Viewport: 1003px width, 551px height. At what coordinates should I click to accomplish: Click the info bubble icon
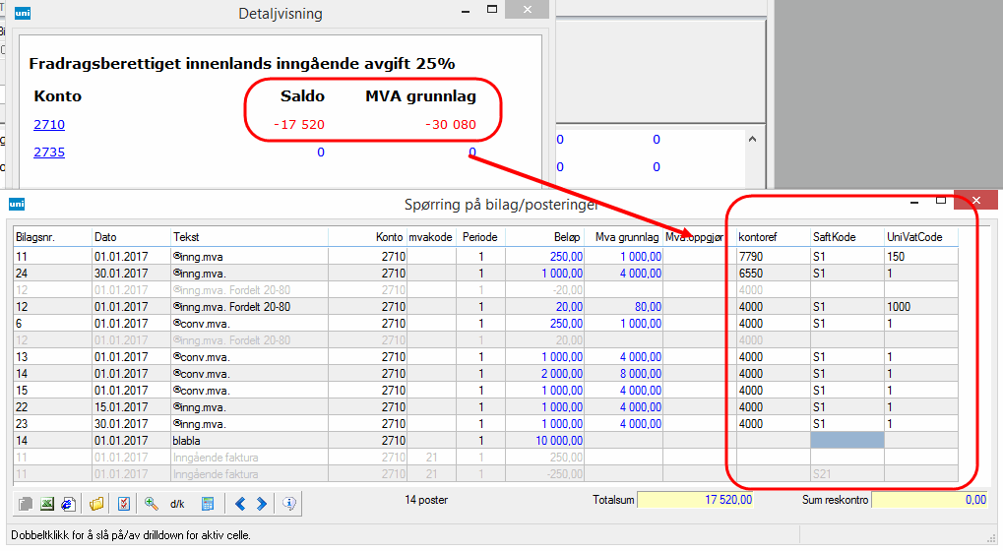(x=289, y=504)
